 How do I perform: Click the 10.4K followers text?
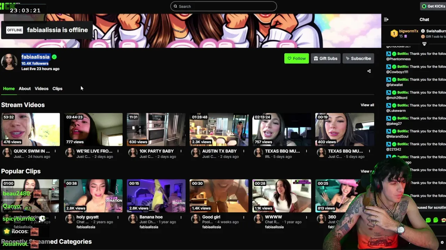coord(35,64)
